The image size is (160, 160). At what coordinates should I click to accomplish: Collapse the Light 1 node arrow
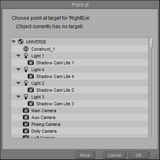tap(18, 55)
